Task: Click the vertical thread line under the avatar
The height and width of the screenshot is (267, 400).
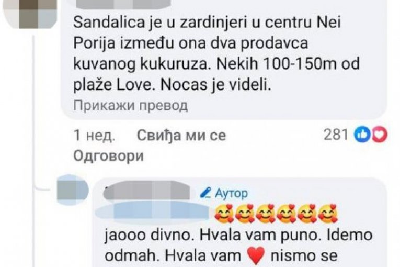Action: (32, 151)
